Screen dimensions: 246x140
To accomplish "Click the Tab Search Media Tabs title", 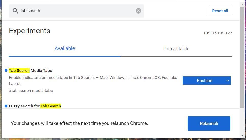I will (x=30, y=70).
